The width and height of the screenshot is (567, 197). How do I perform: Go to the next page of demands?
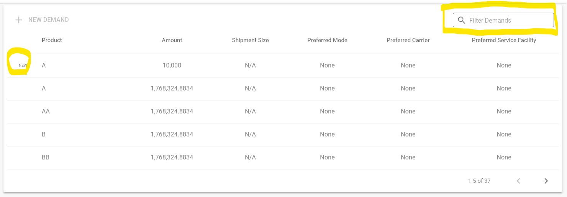pyautogui.click(x=546, y=181)
